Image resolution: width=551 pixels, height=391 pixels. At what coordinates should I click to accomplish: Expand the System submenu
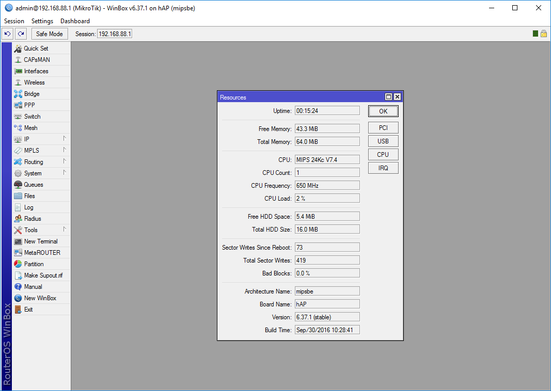click(x=41, y=173)
